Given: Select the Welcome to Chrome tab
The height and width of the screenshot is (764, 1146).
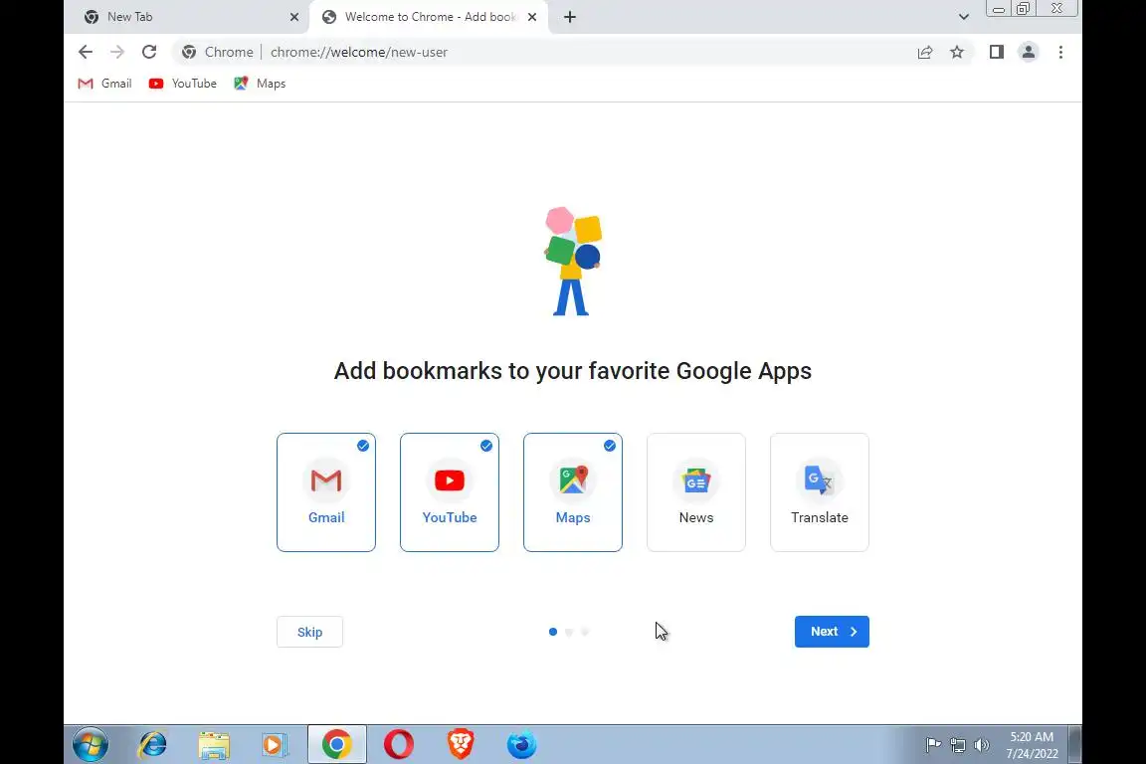Looking at the screenshot, I should point(429,17).
